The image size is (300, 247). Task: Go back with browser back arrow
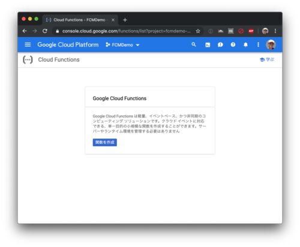click(x=25, y=31)
